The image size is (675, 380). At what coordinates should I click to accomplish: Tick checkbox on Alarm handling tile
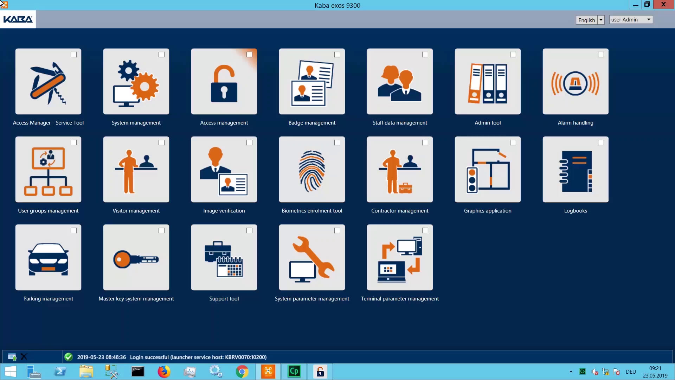pos(601,55)
